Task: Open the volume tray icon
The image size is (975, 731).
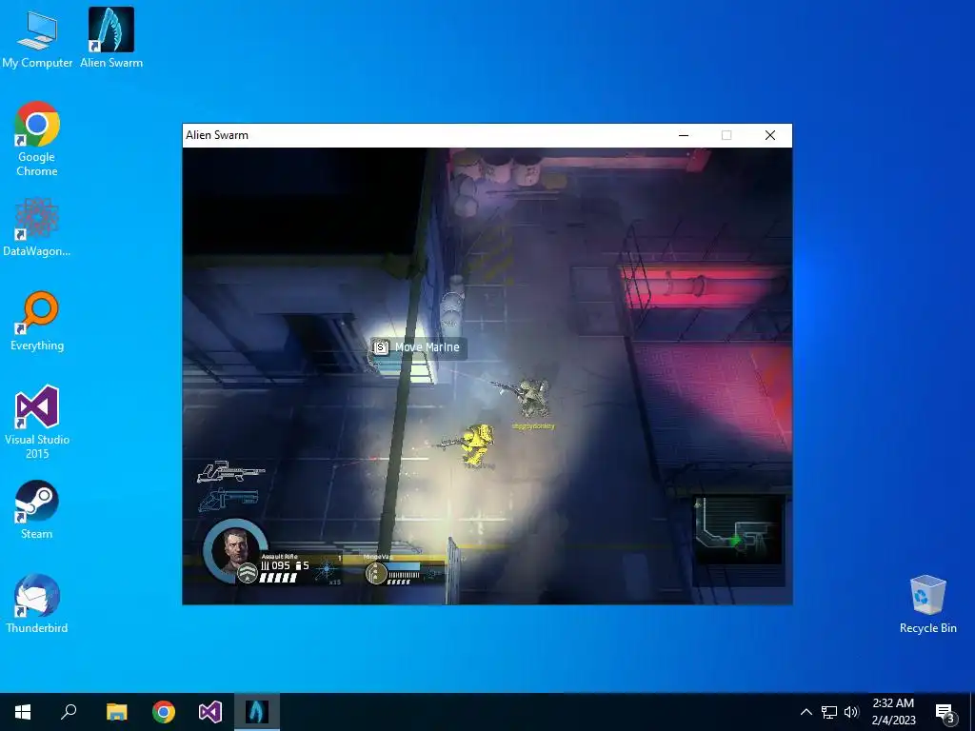Action: 851,712
